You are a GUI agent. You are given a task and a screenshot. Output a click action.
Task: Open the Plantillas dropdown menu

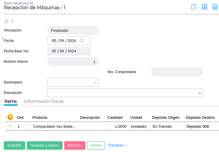tap(117, 145)
